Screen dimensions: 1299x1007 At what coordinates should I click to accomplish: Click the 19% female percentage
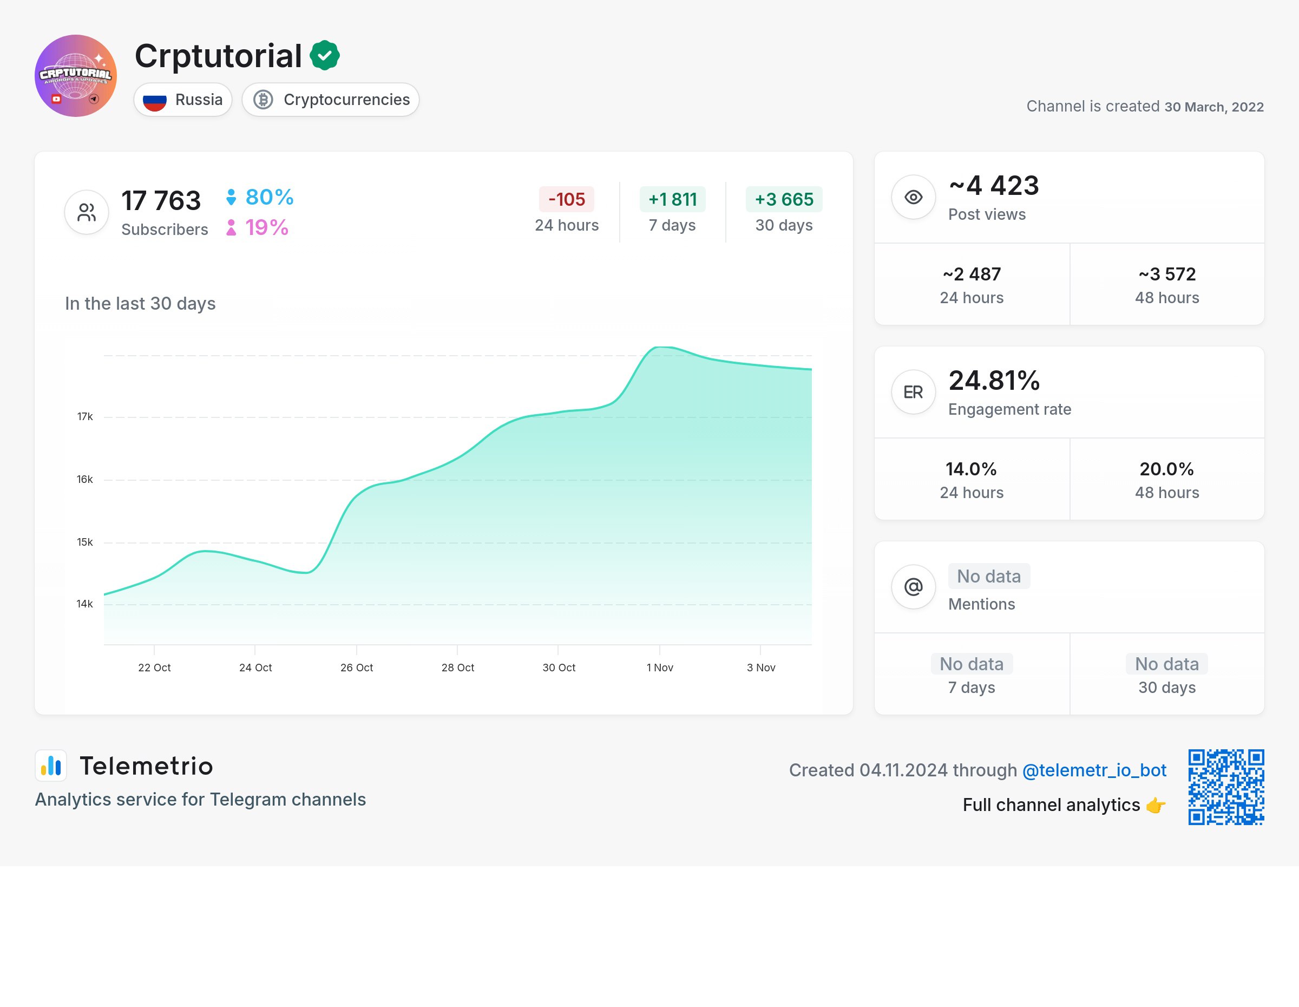[267, 228]
